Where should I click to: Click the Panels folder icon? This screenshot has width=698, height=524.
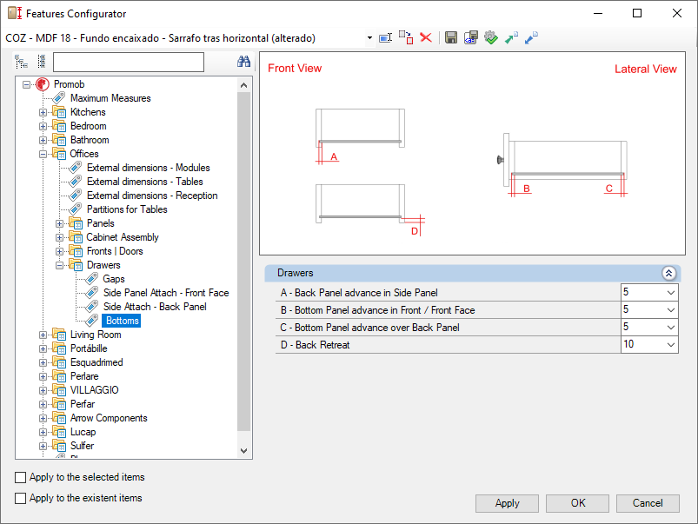click(x=76, y=223)
